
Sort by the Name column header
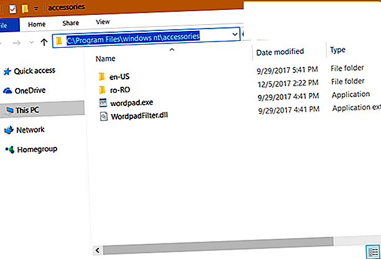[x=106, y=59]
